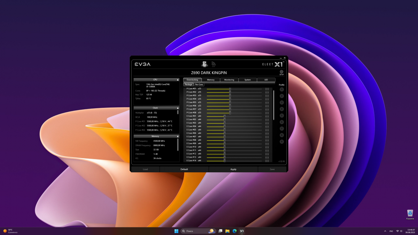Launch Microsoft Edge from the taskbar
This screenshot has height=235, width=418.
pos(234,231)
